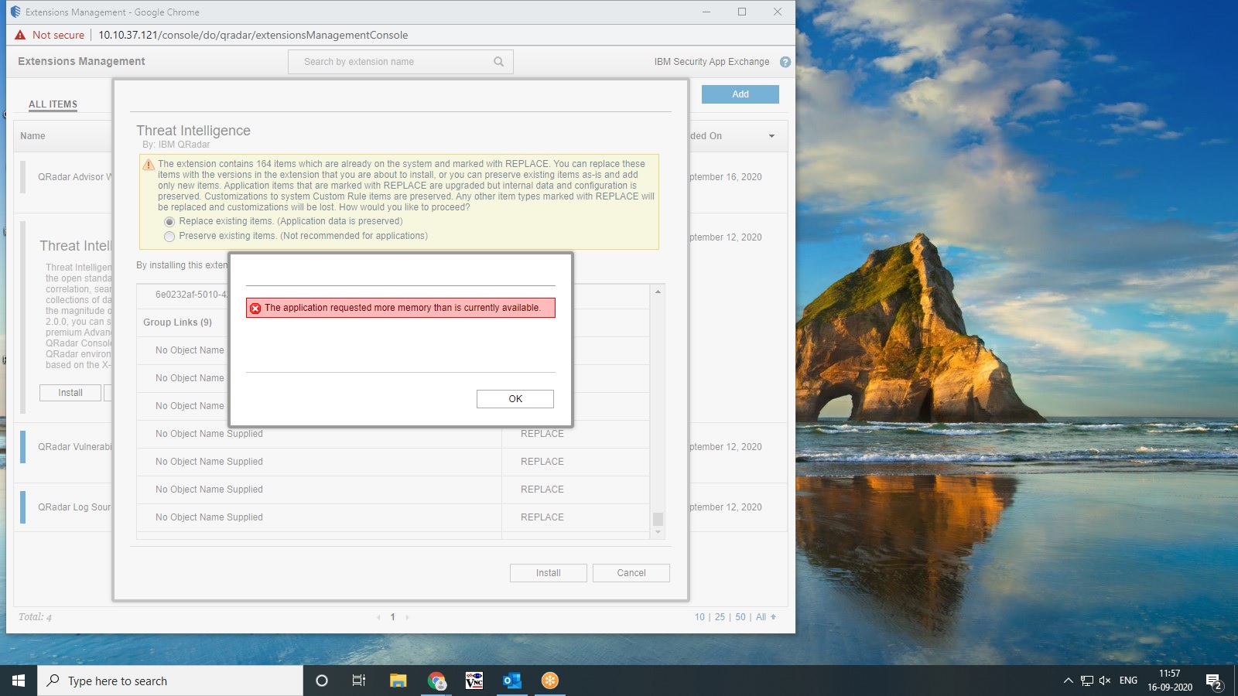Open the Added On sort dropdown arrow
This screenshot has width=1238, height=696.
coord(771,136)
